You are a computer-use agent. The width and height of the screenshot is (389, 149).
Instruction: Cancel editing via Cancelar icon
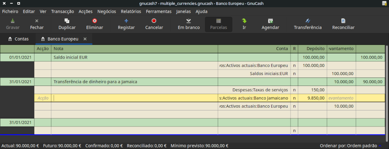tap(154, 21)
